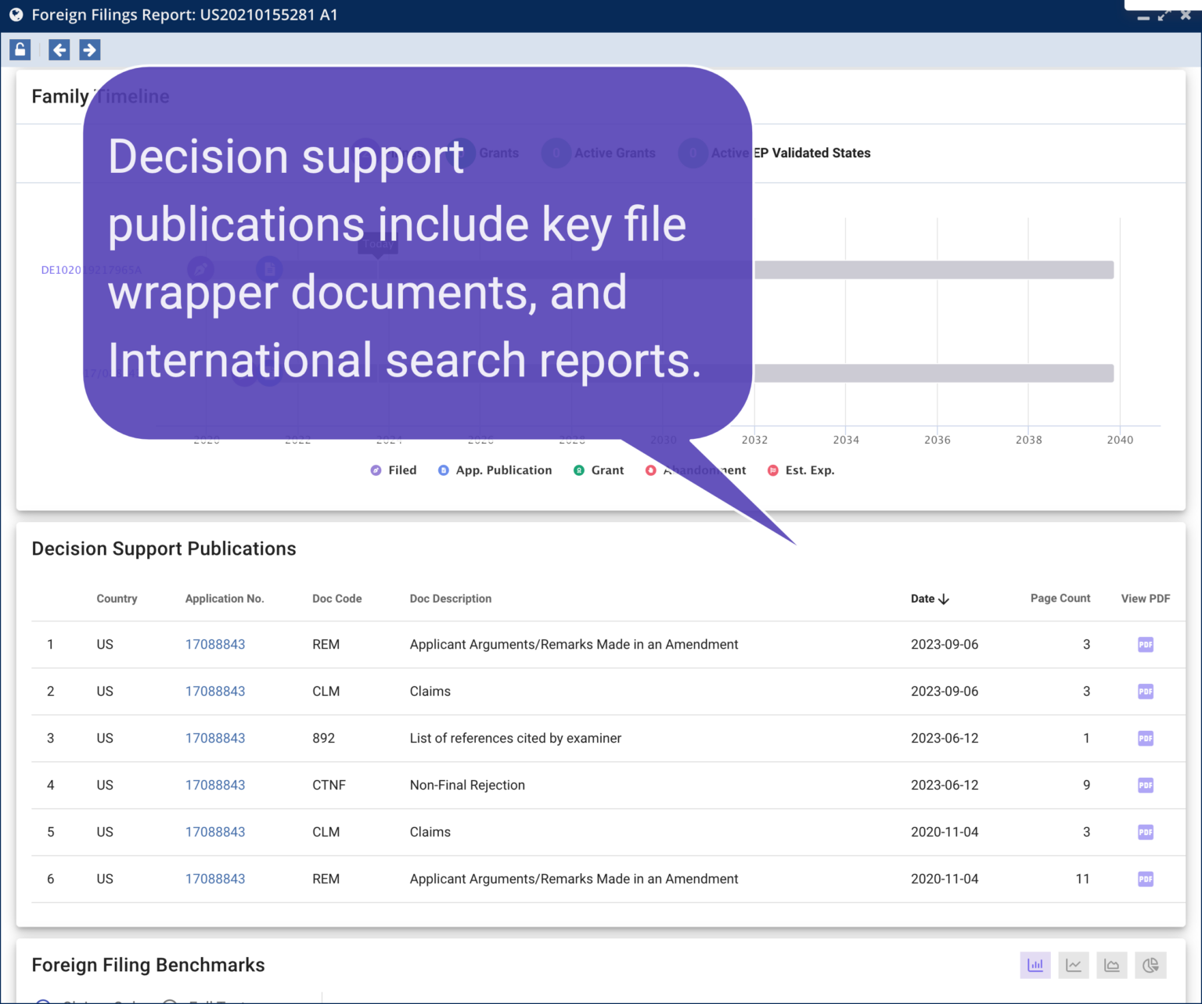Viewport: 1202px width, 1004px height.
Task: Select the Full Text radio button
Action: [170, 1001]
